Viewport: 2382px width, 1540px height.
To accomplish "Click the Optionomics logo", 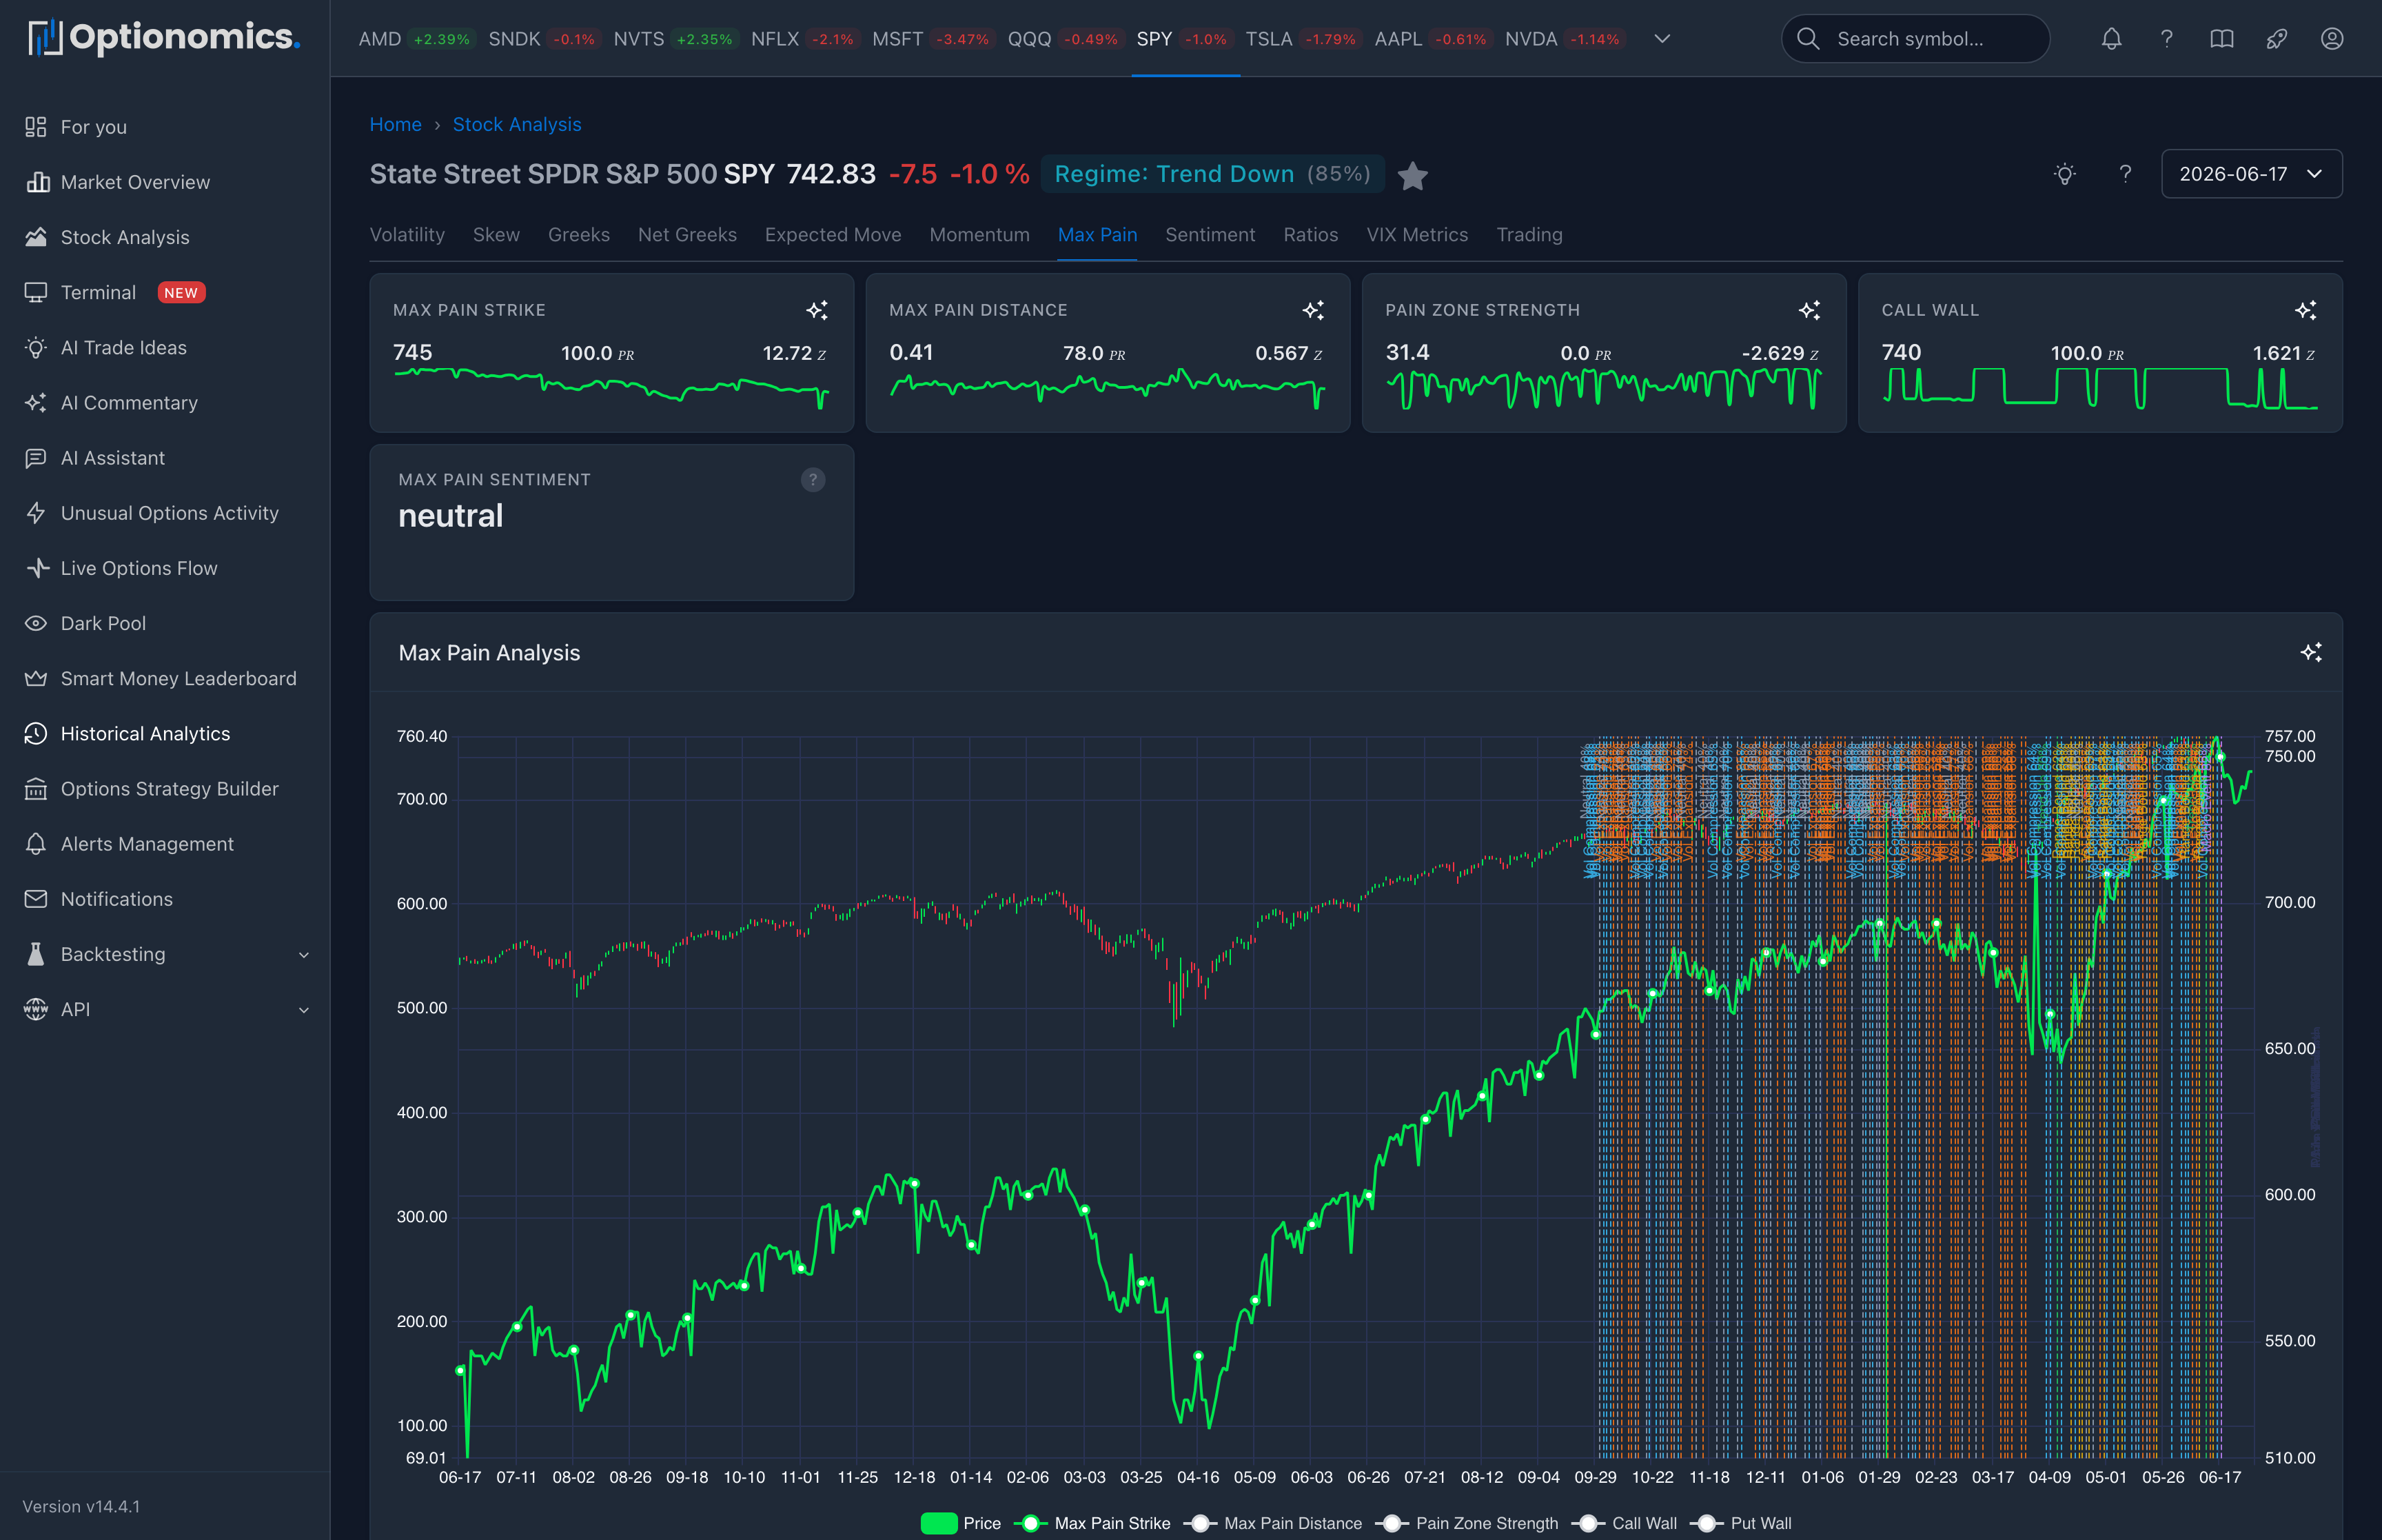I will (x=164, y=38).
